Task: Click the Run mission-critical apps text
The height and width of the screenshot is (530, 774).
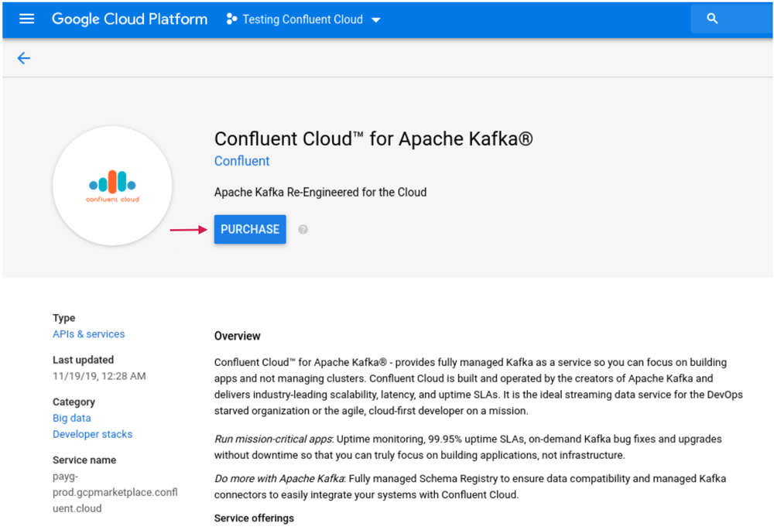Action: coord(273,439)
